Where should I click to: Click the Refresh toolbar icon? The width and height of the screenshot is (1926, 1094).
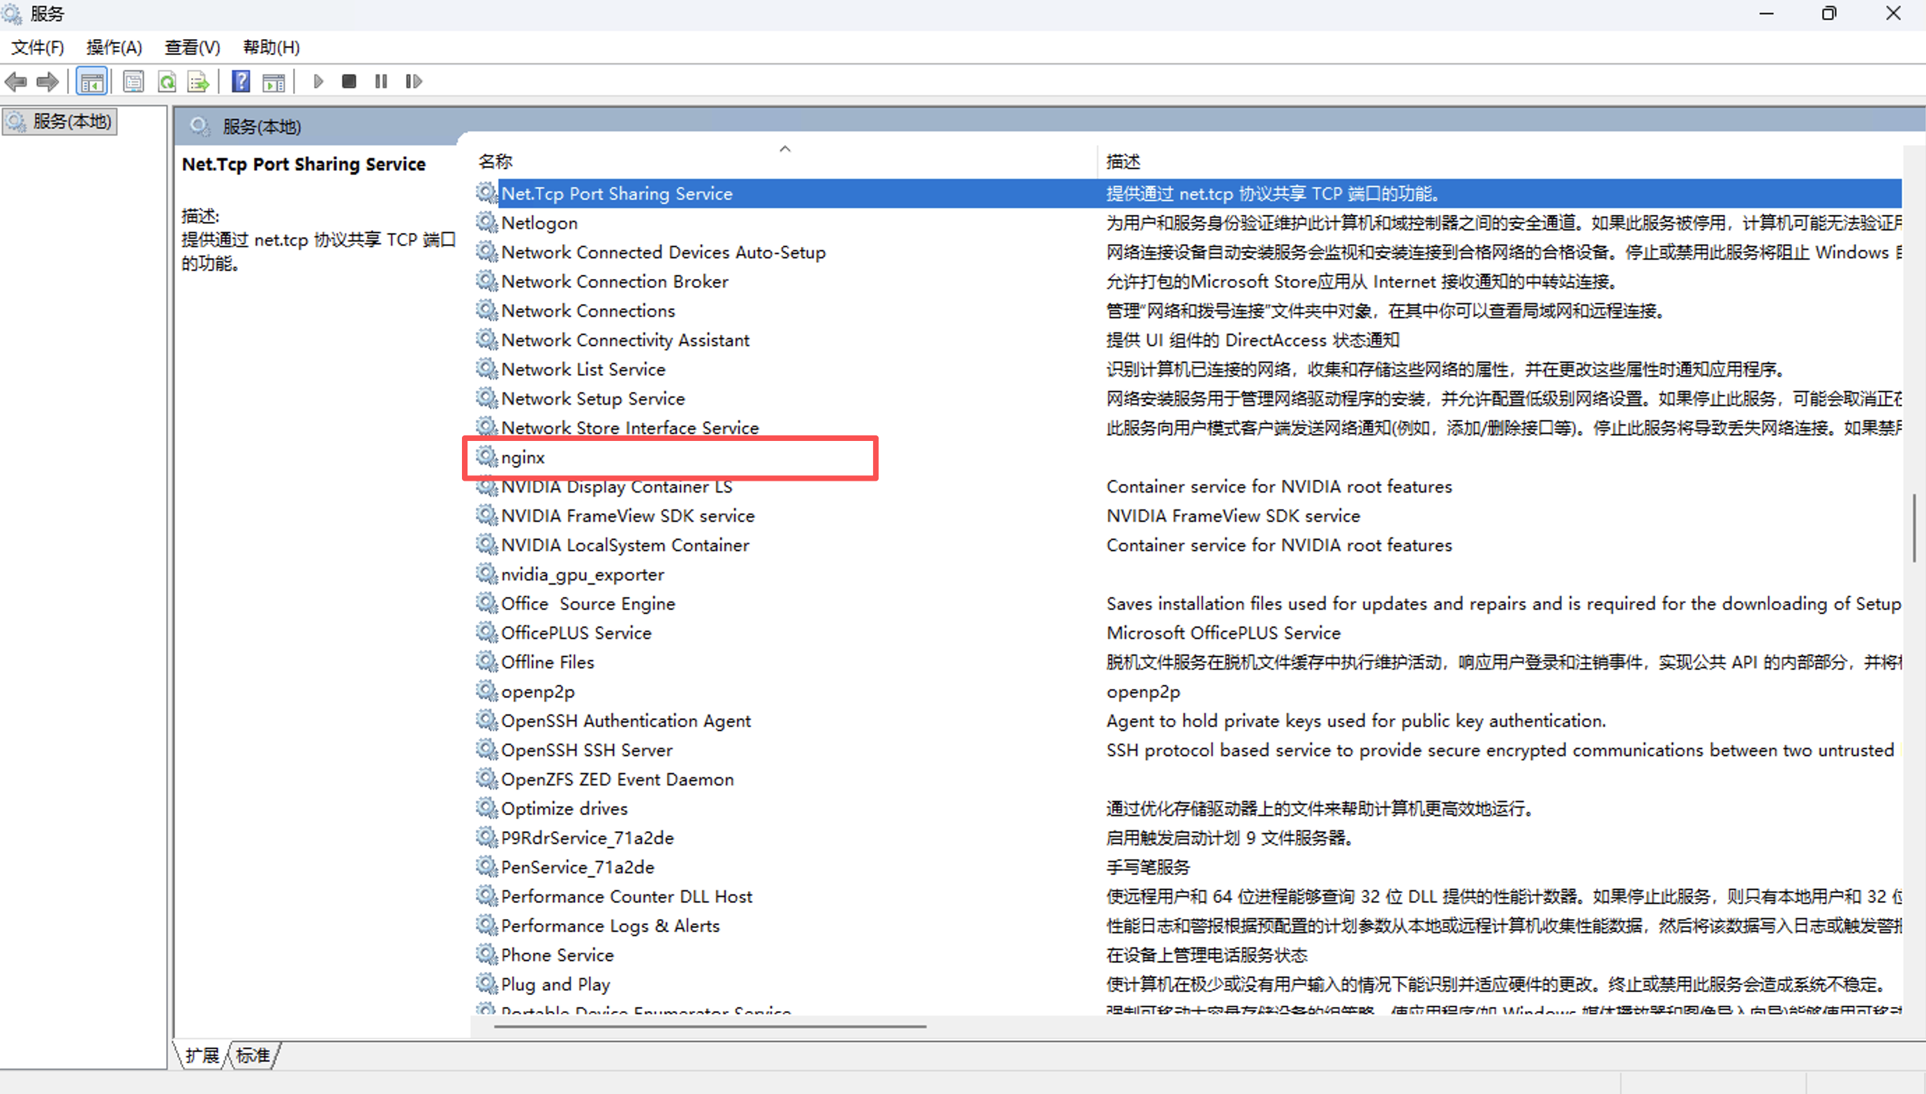[167, 81]
